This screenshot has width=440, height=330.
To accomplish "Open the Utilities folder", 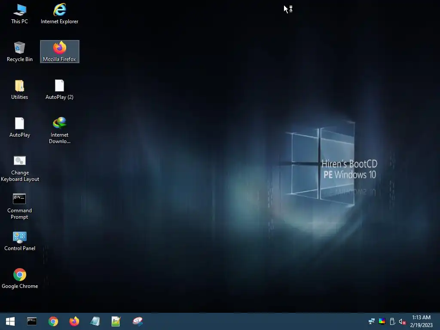I will [20, 89].
